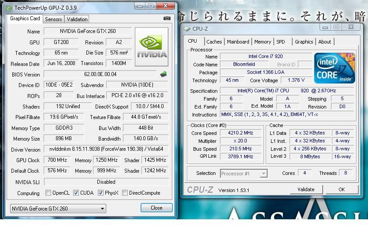Click the GPU Name field NVIDIA GeForce GTX 260
368x225 pixels.
(x=88, y=31)
